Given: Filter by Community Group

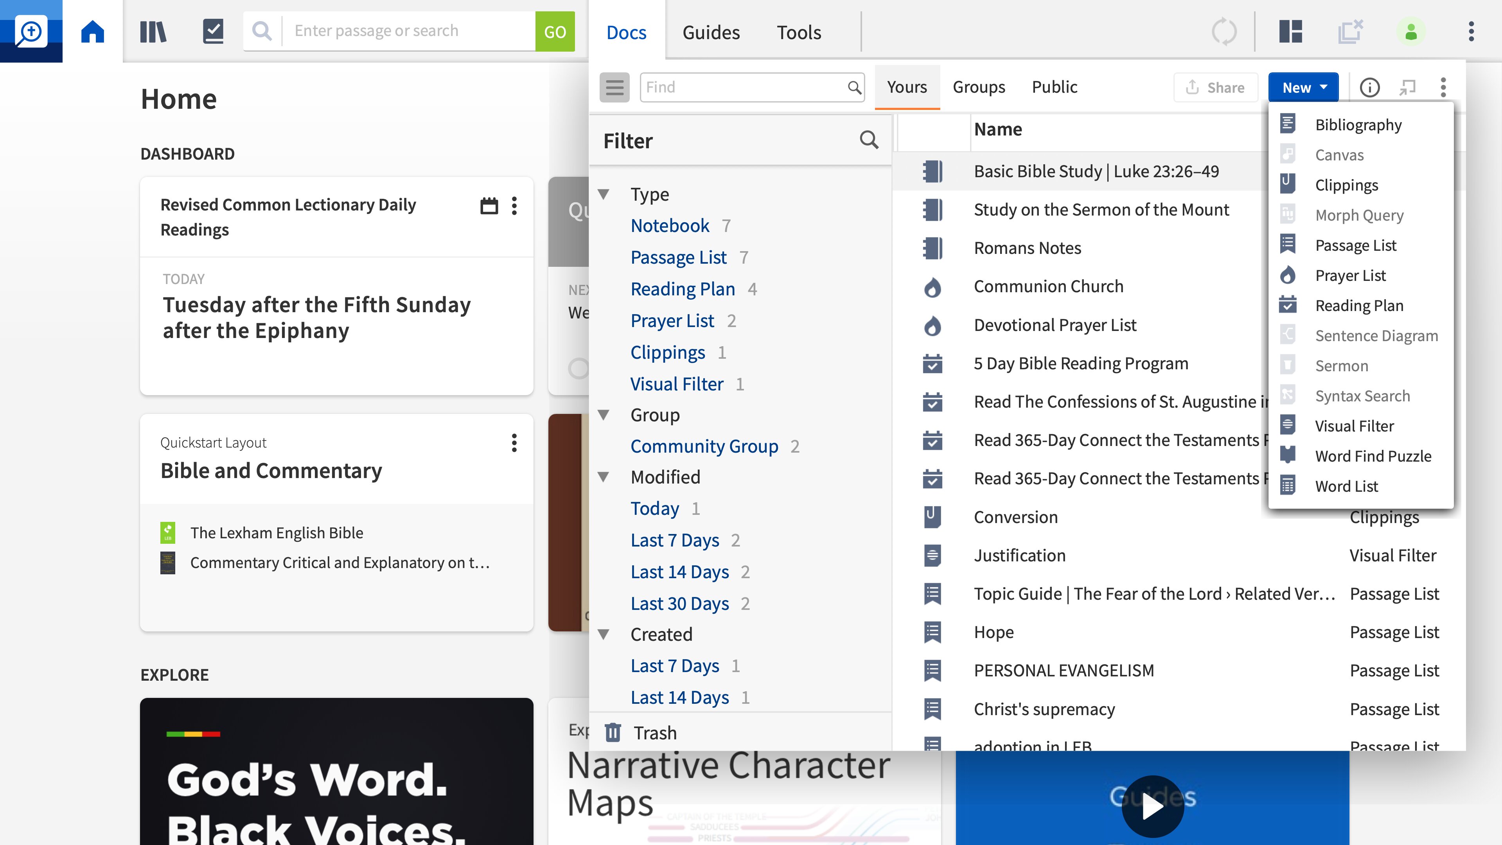Looking at the screenshot, I should 704,446.
